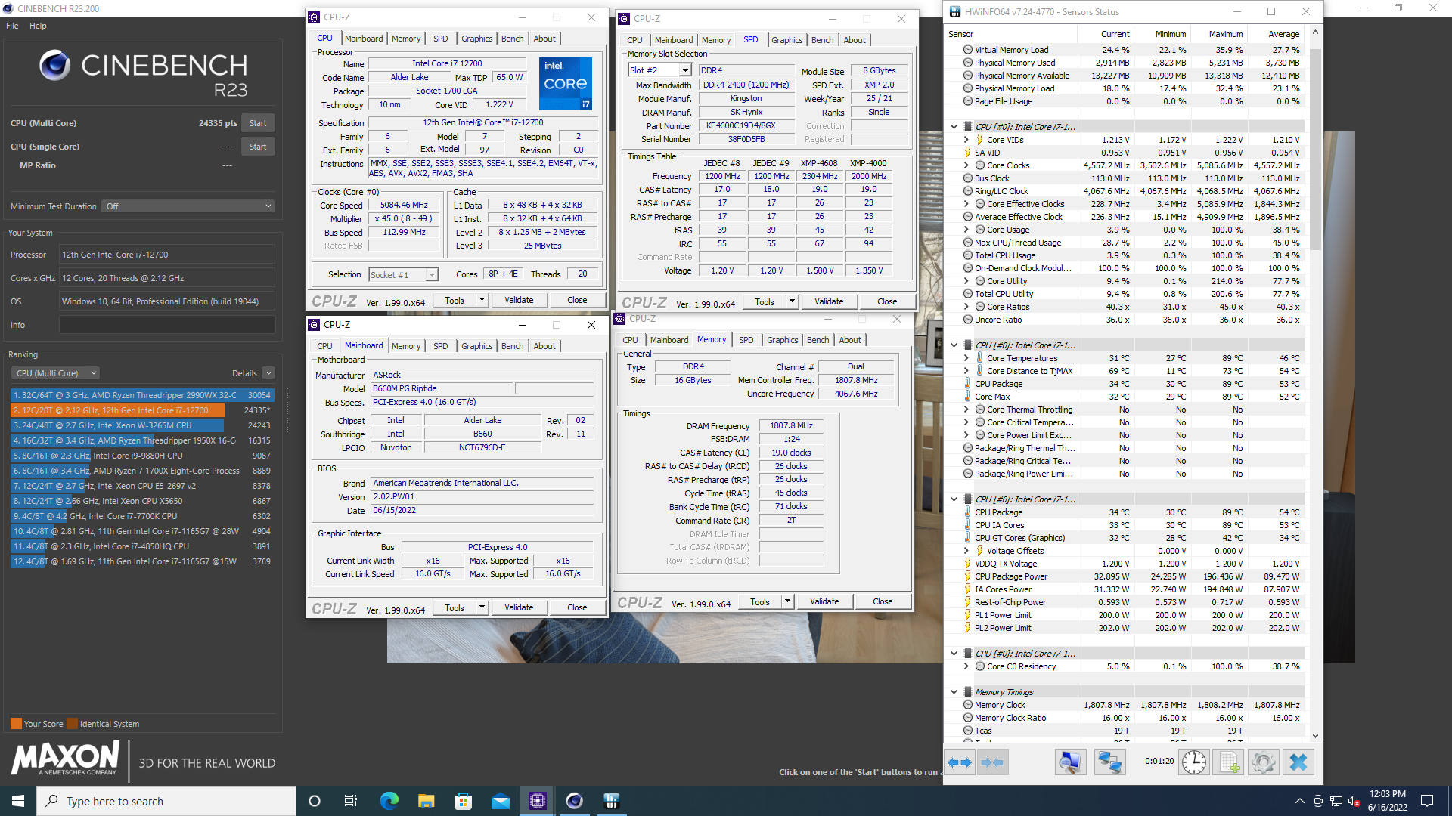1452x816 pixels.
Task: Click Close button in CPU-Z SPD window
Action: point(887,301)
